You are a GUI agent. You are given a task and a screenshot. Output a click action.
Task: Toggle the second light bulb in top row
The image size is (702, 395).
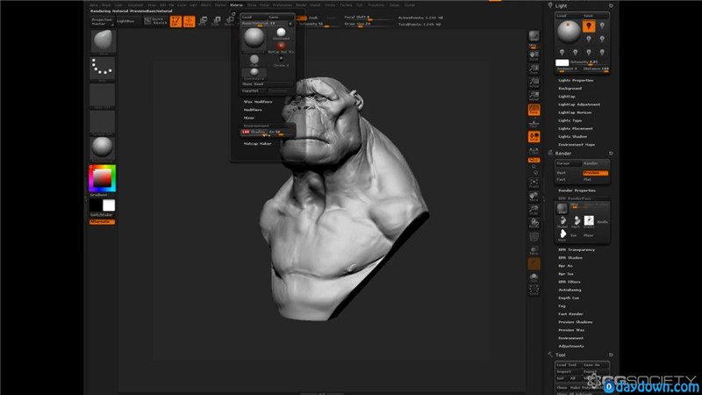click(602, 26)
